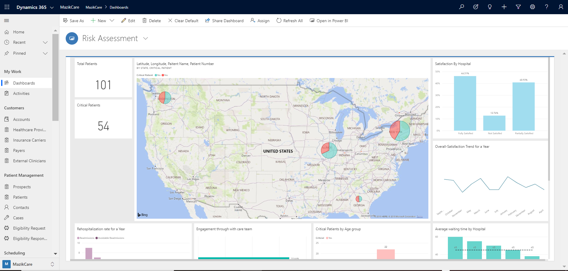Viewport: 568px width, 271px height.
Task: Open the assistant lightbulb icon
Action: [490, 7]
